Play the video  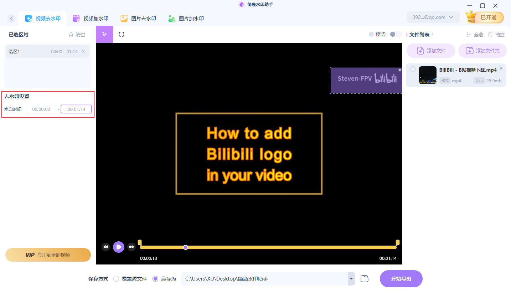(119, 247)
